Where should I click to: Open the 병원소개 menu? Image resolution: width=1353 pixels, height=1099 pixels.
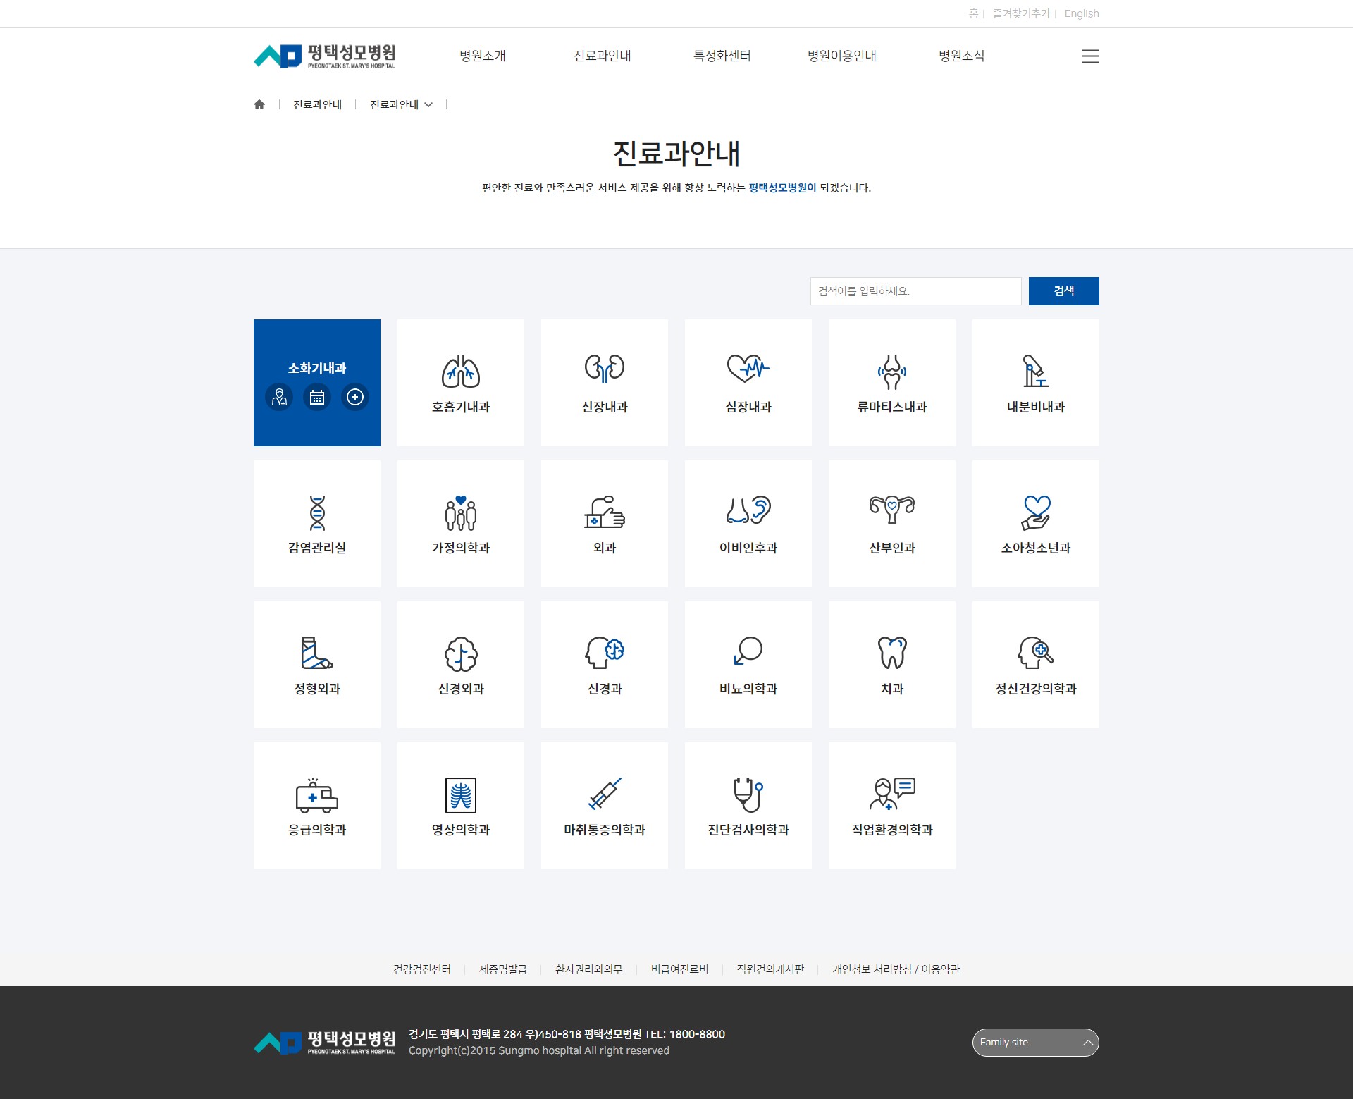click(x=483, y=56)
